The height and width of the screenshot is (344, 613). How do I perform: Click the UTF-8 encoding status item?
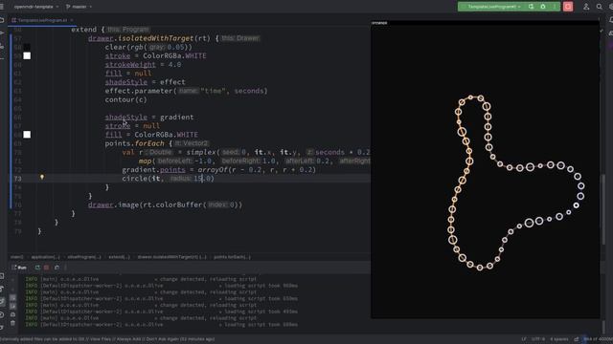(538, 339)
